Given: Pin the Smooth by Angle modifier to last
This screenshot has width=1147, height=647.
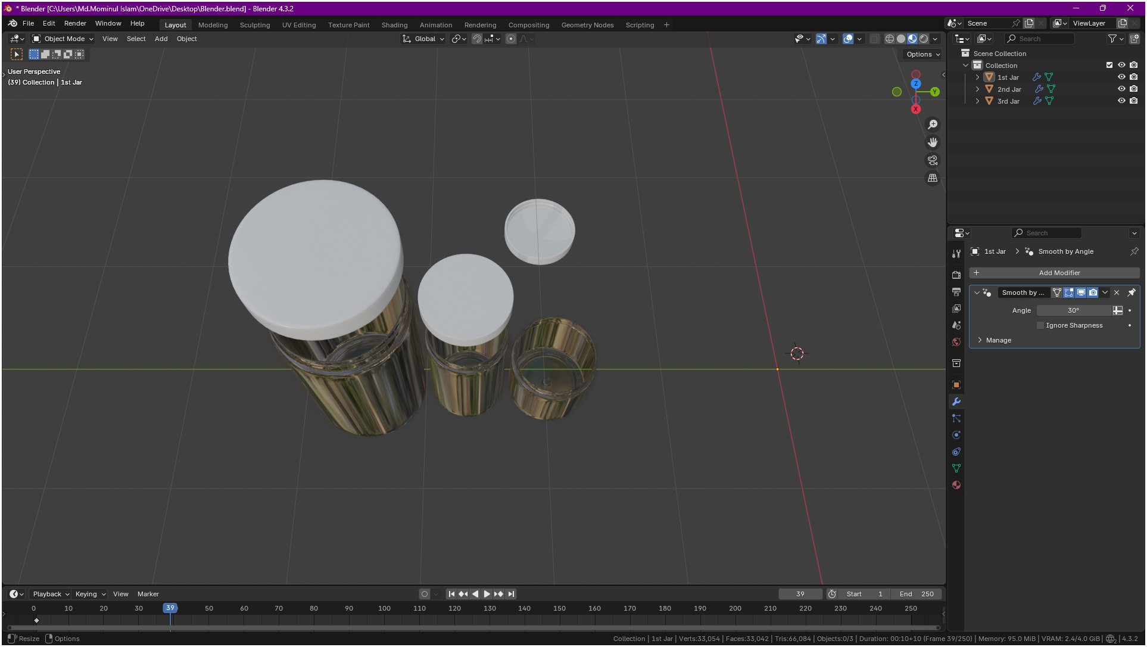Looking at the screenshot, I should click(1132, 293).
